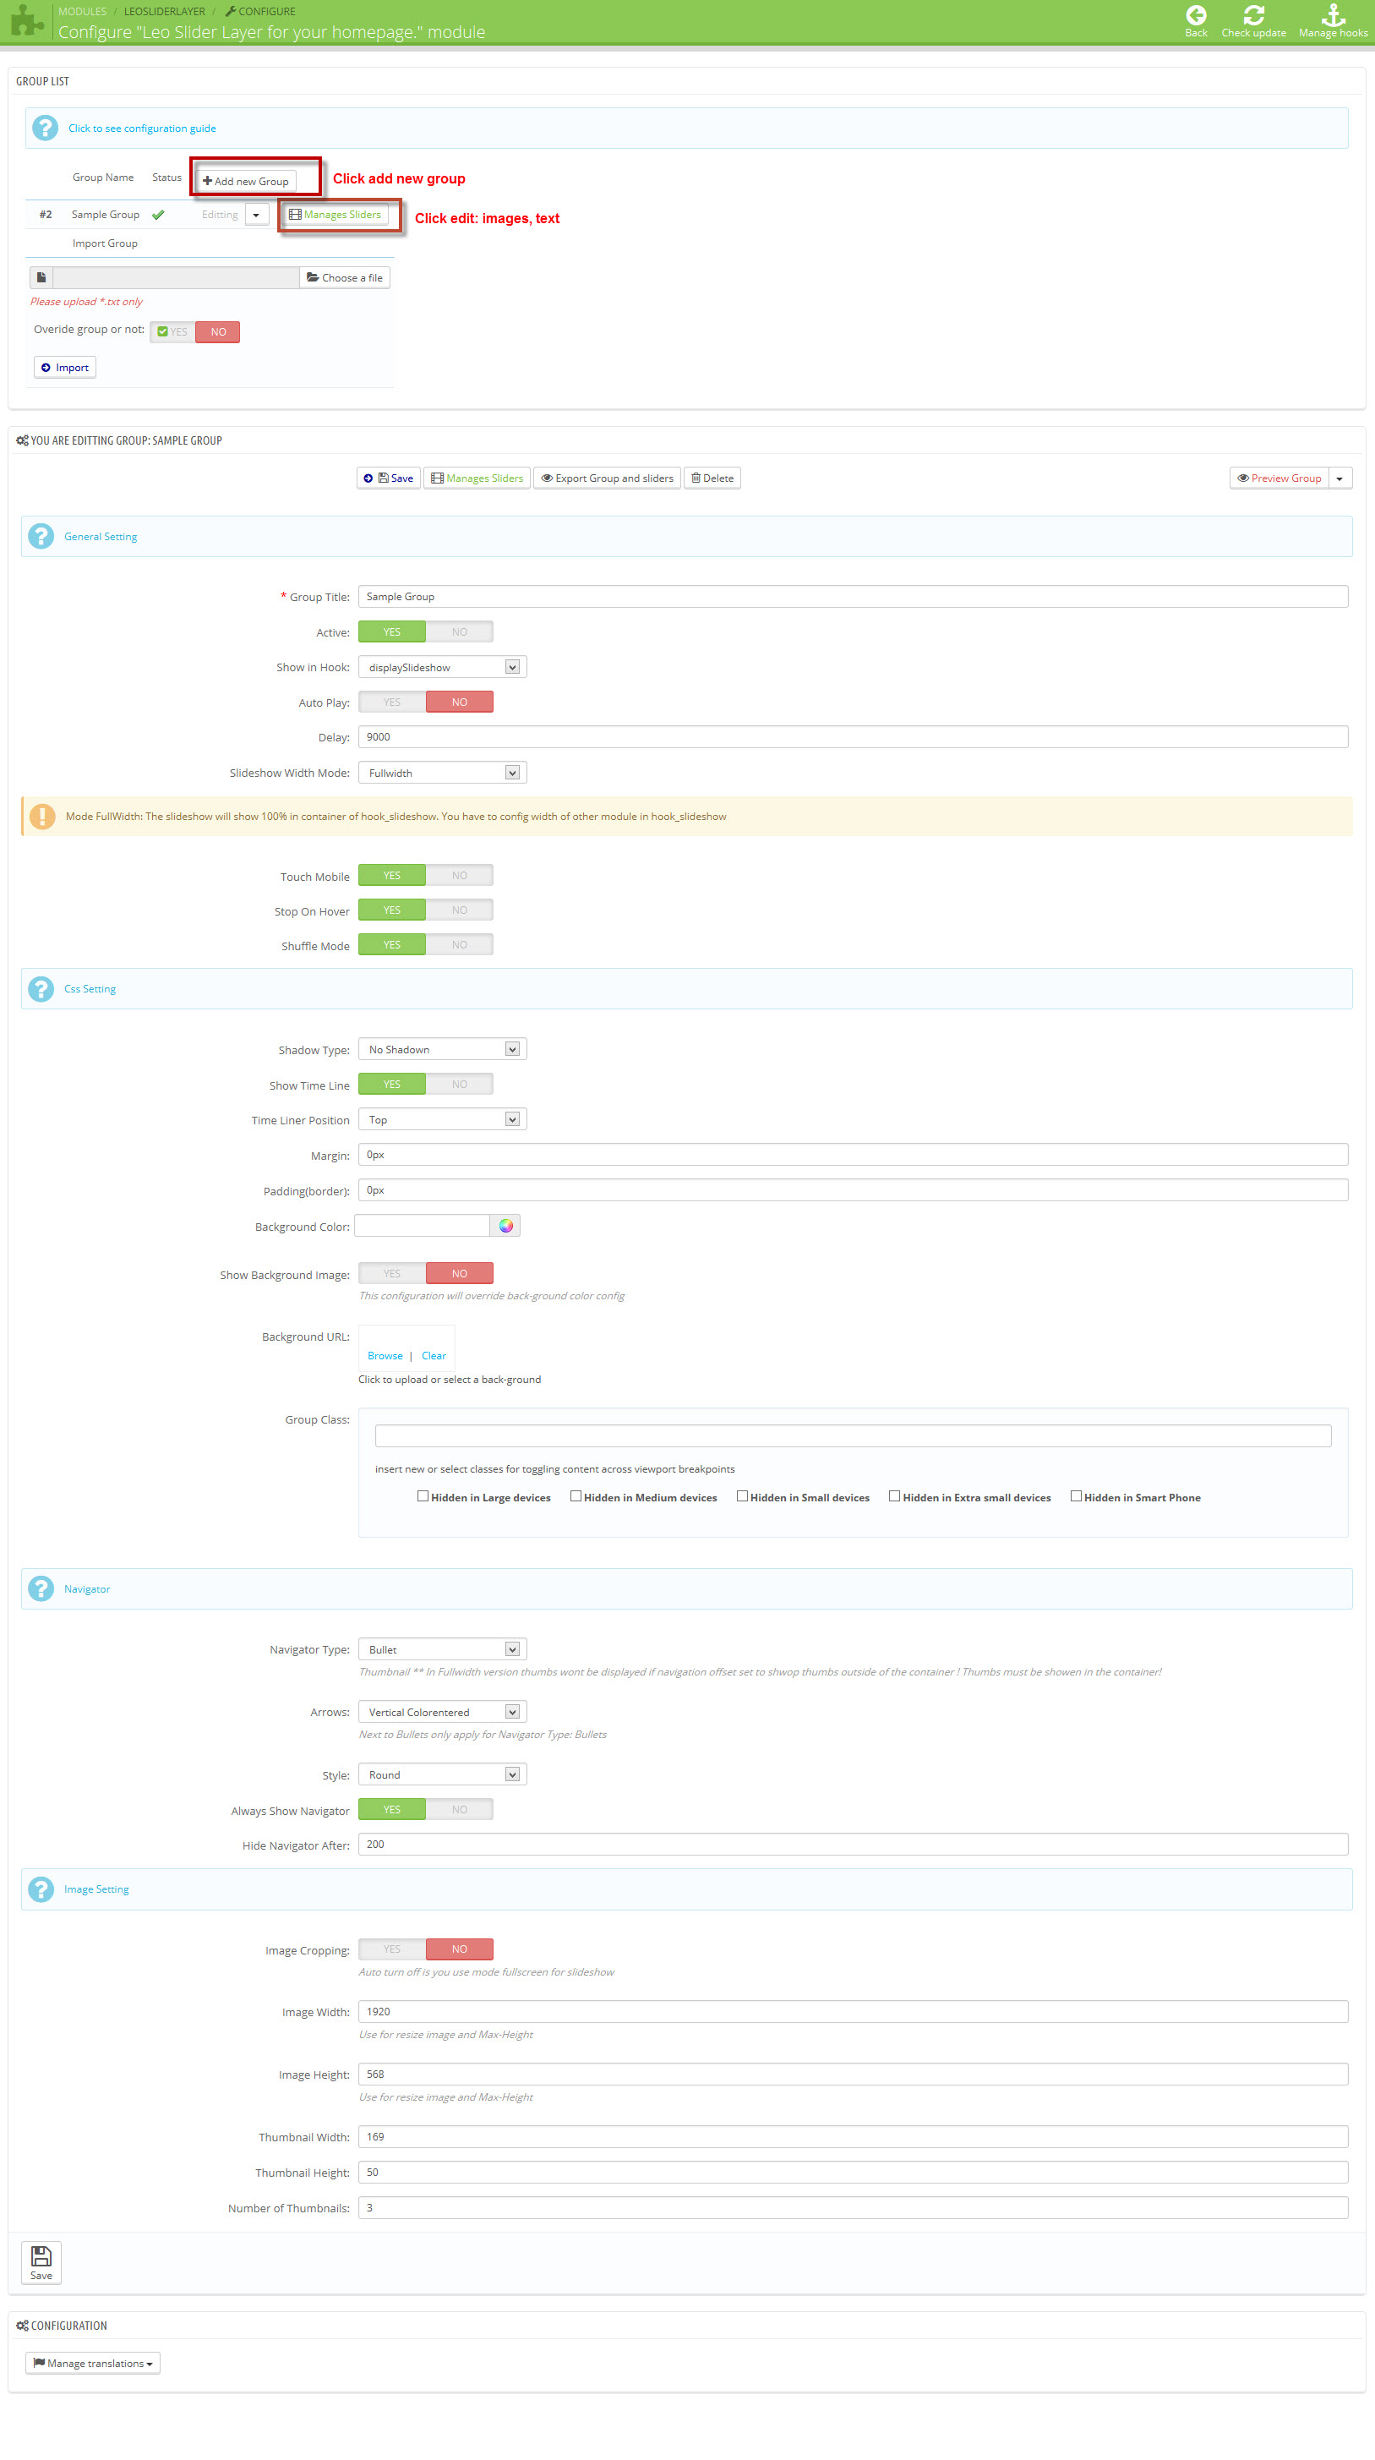Click LEOSLIDERLAYER breadcrumb link
This screenshot has height=2460, width=1375.
point(164,12)
